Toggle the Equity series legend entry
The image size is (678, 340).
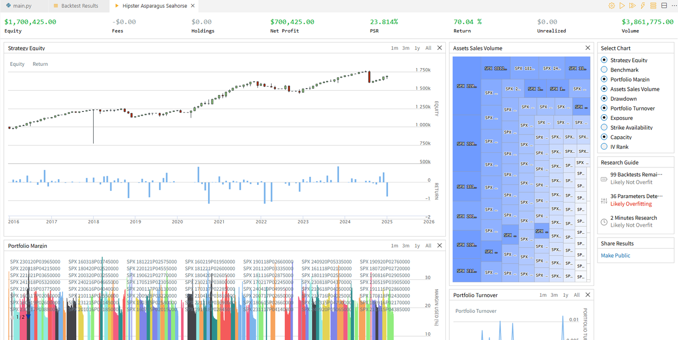(x=17, y=64)
